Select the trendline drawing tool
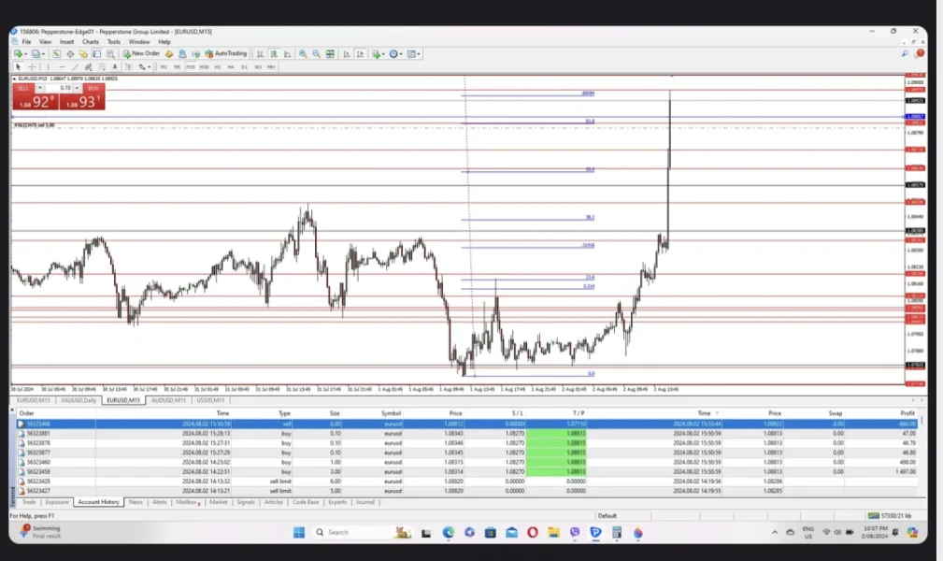Screen dimensions: 943x561 [x=76, y=67]
